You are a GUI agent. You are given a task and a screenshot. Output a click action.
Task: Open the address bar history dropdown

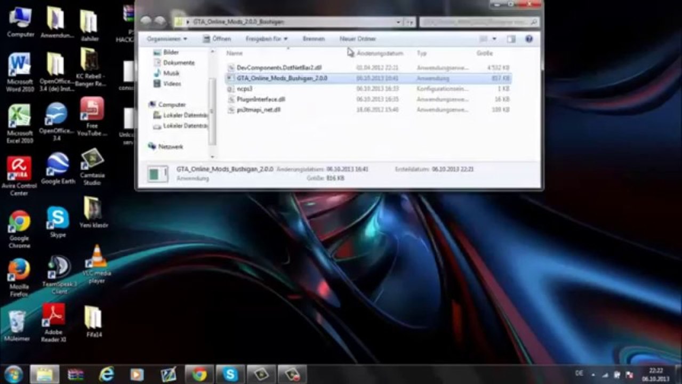pyautogui.click(x=398, y=22)
